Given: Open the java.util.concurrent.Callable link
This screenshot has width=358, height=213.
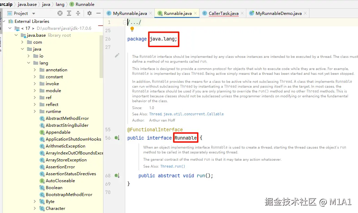Looking at the screenshot, I should point(194,114).
